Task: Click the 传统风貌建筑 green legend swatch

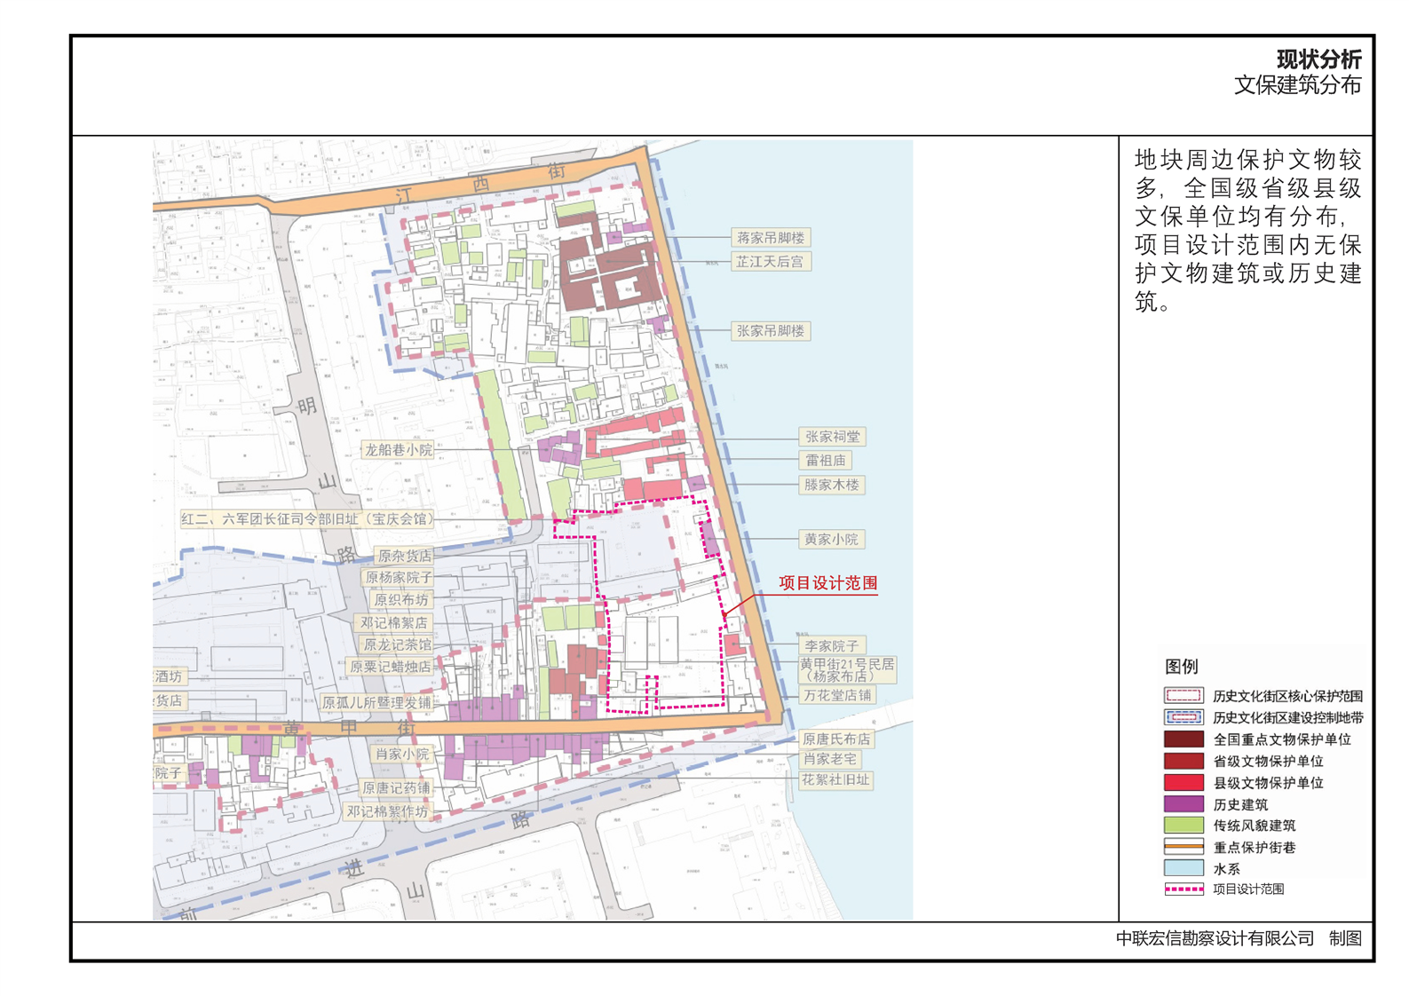Action: [x=1183, y=825]
